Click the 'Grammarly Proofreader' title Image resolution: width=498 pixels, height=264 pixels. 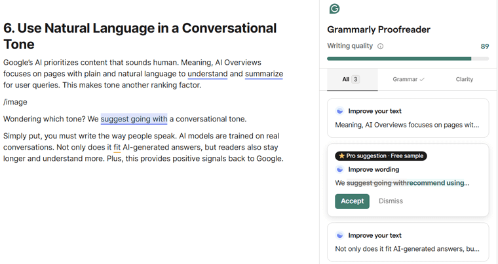pyautogui.click(x=379, y=29)
